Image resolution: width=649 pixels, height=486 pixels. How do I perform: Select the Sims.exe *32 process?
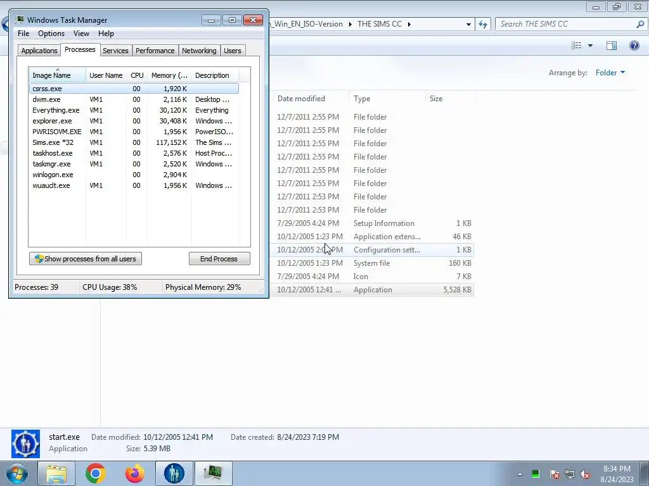pyautogui.click(x=134, y=142)
